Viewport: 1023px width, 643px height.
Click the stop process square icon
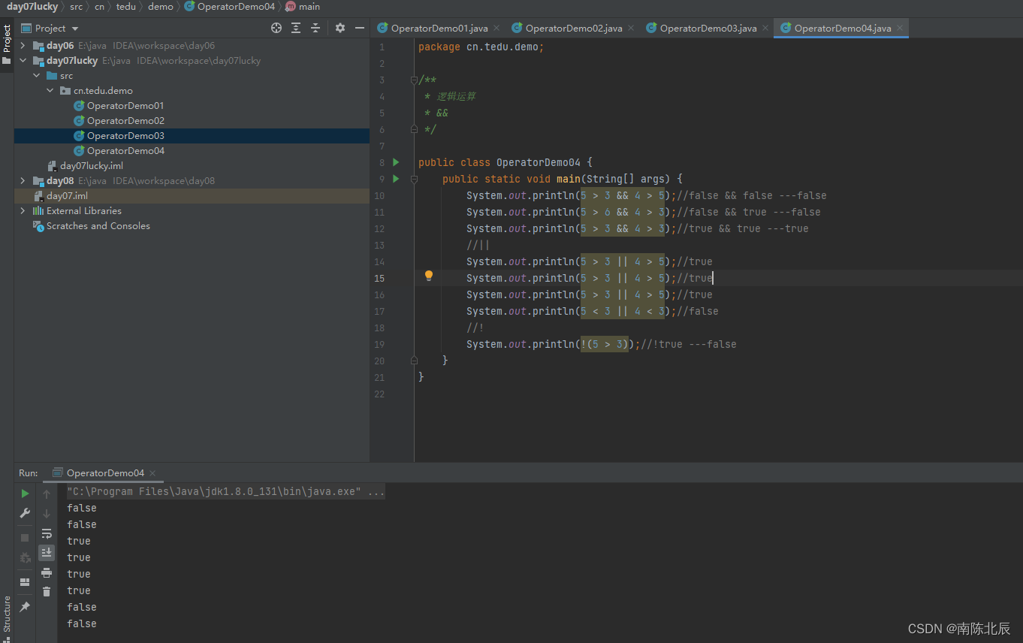coord(25,538)
